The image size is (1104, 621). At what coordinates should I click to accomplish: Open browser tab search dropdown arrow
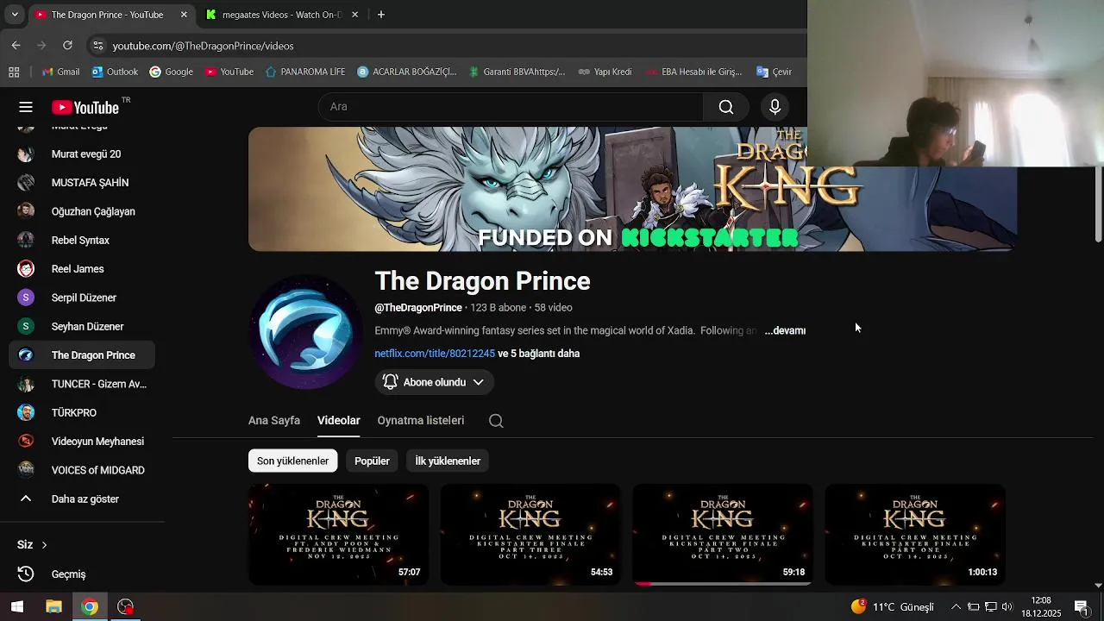coord(14,15)
